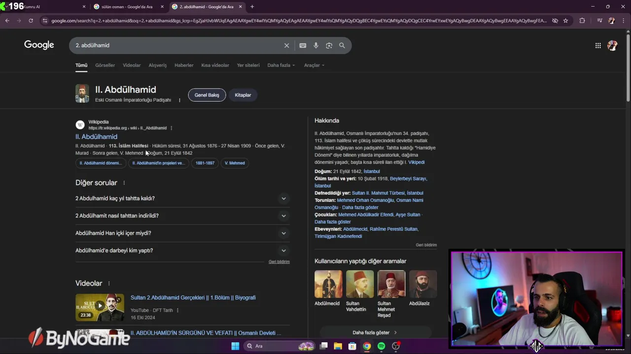Go to the Google logo homepage
Screen dimensions: 631x354
click(39, 45)
